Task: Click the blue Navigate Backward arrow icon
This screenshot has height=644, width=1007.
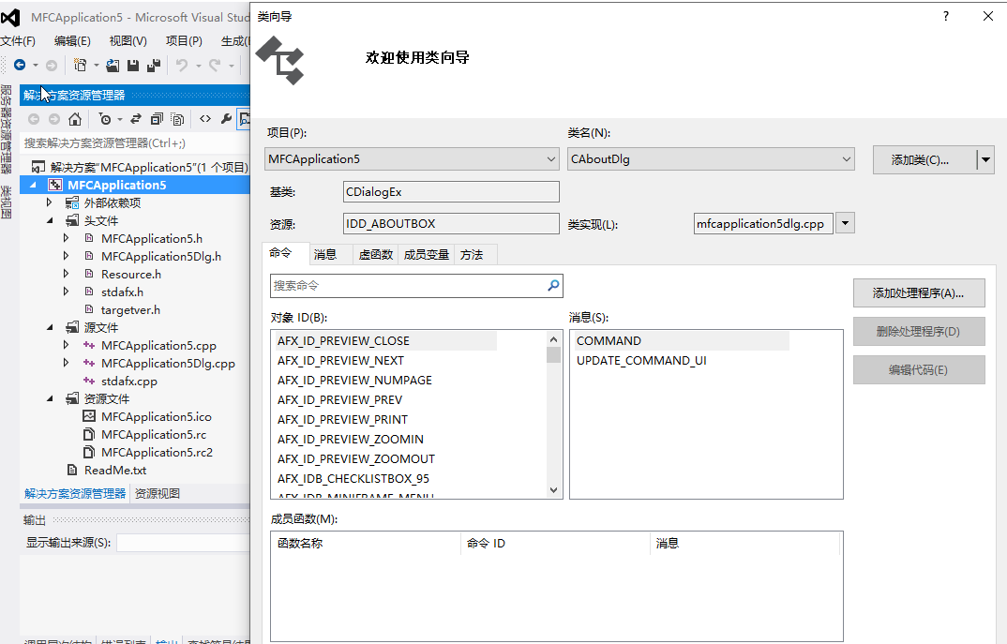Action: 20,65
